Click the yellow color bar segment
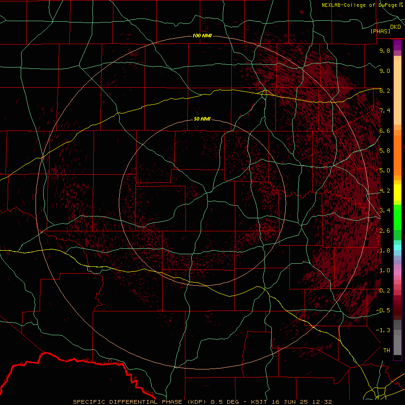405x405 pixels. coord(397,193)
